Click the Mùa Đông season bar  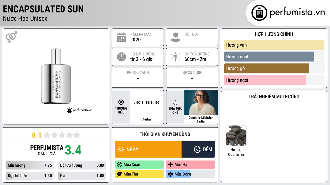(x=190, y=174)
